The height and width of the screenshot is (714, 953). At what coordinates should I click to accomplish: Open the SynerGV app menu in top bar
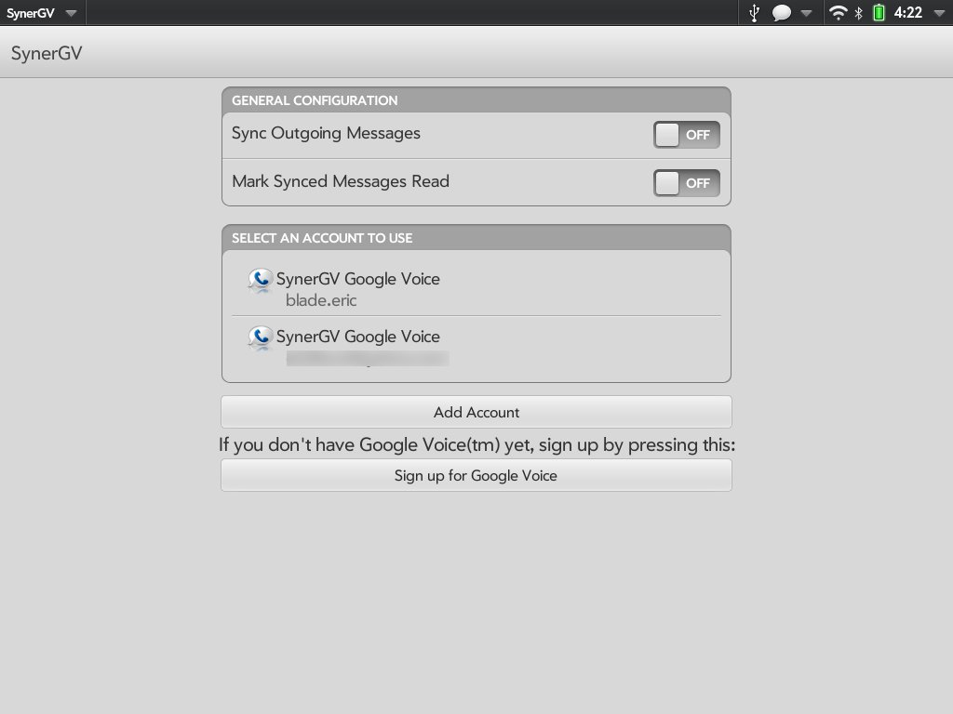pyautogui.click(x=42, y=13)
